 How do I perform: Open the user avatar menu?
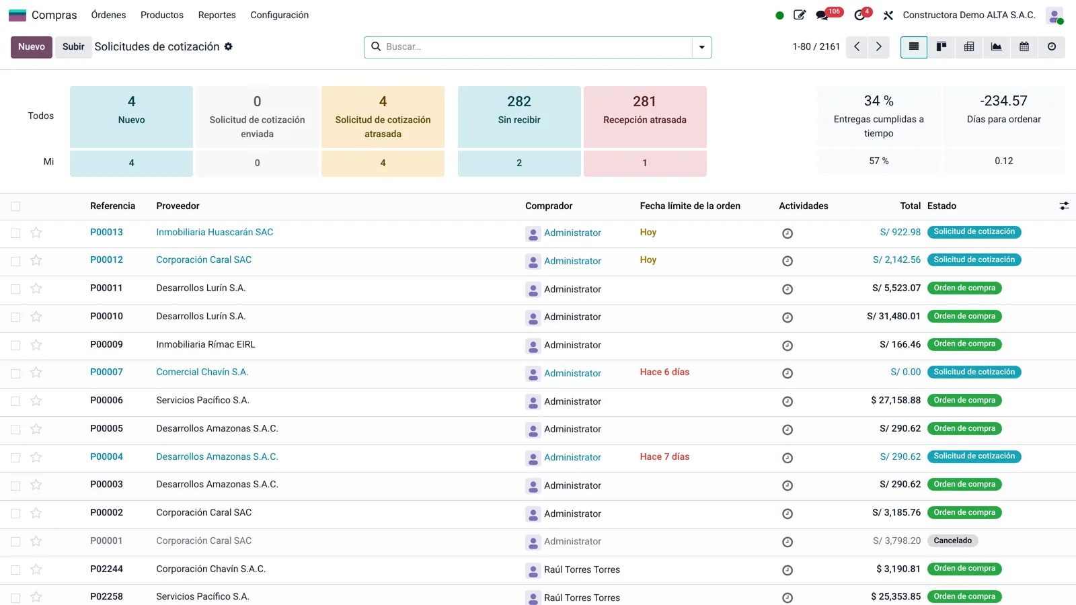(x=1054, y=15)
